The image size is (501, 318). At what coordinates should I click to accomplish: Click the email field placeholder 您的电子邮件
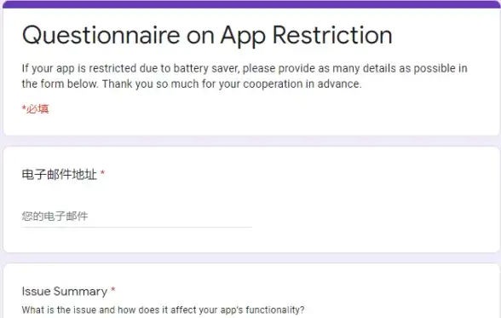[x=55, y=216]
